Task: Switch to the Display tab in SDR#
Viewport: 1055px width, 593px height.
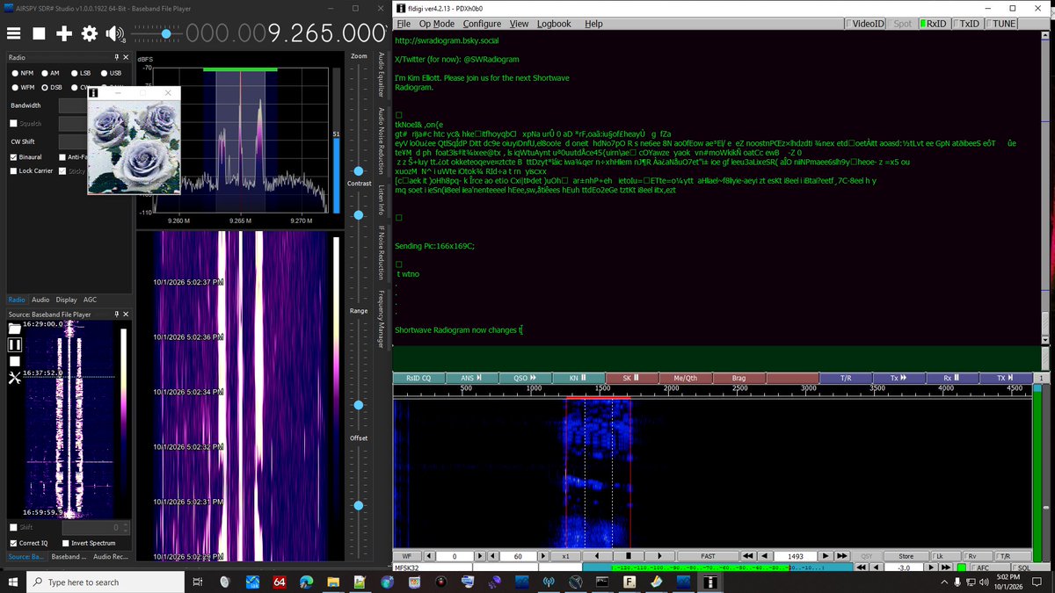Action: [67, 300]
